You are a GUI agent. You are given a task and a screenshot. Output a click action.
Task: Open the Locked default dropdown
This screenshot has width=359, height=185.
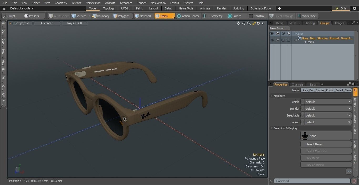326,122
